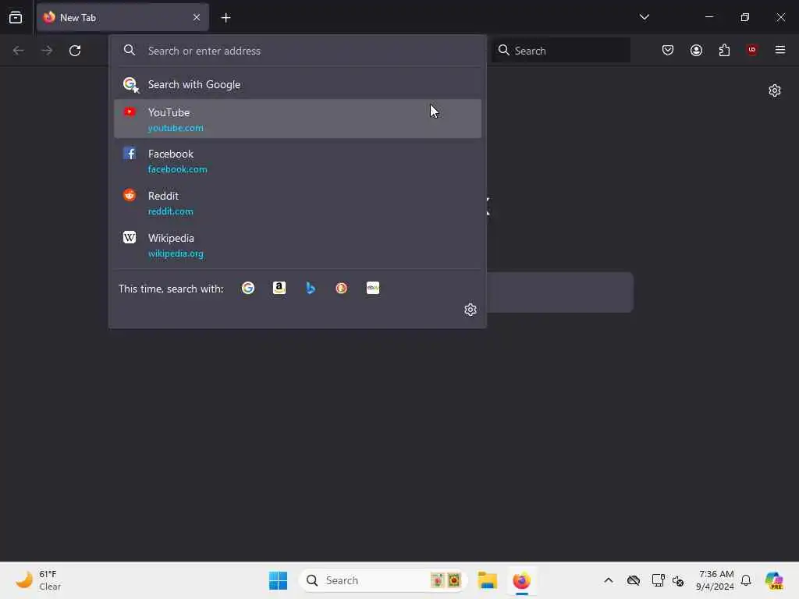799x599 pixels.
Task: Close the New Tab tab
Action: pyautogui.click(x=196, y=17)
